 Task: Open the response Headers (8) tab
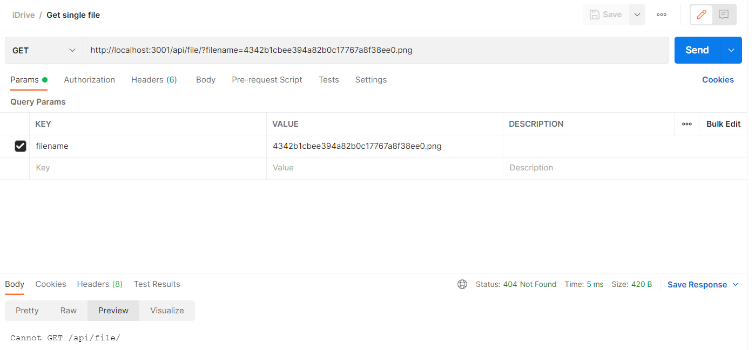100,284
